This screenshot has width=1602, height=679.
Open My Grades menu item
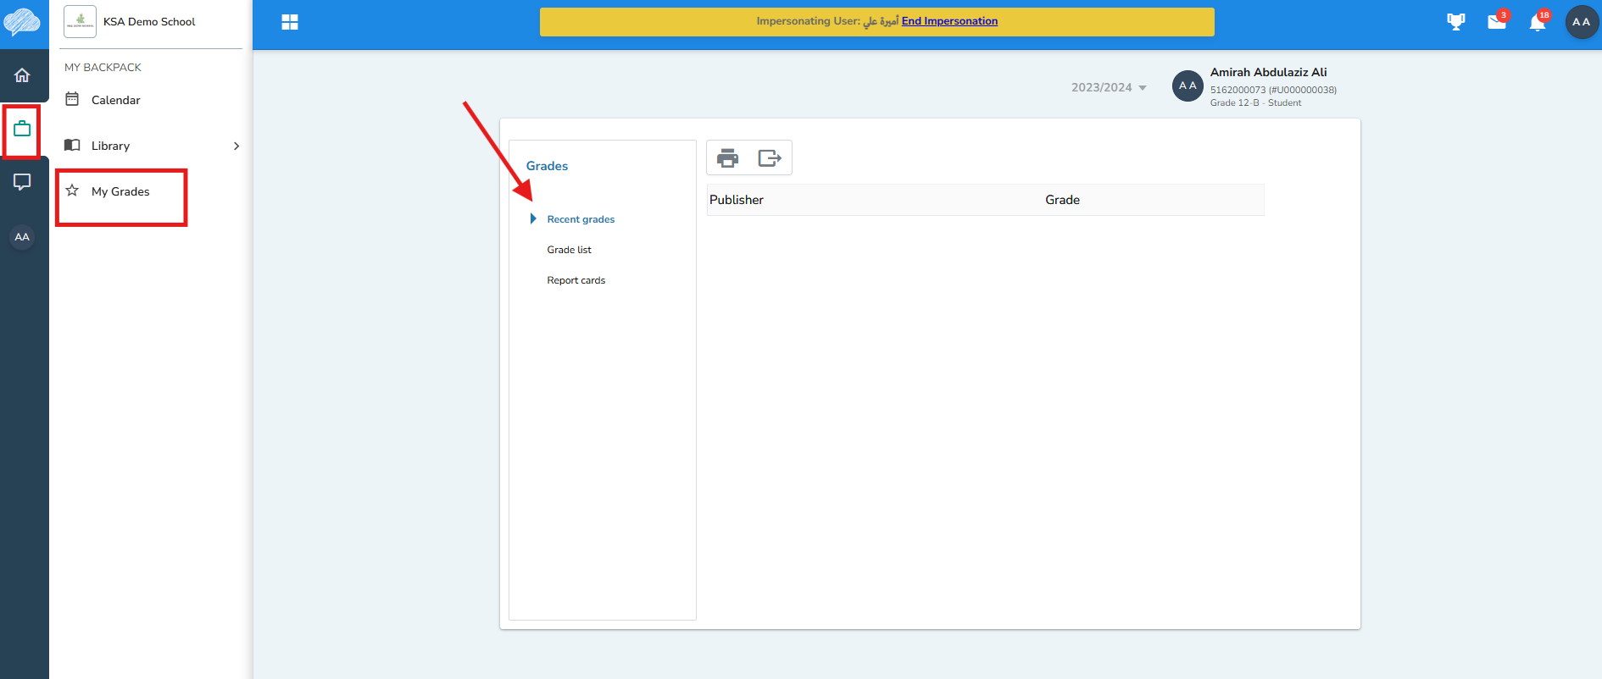click(120, 191)
